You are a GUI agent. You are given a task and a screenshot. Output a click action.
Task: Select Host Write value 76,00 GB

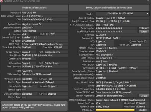140,107
